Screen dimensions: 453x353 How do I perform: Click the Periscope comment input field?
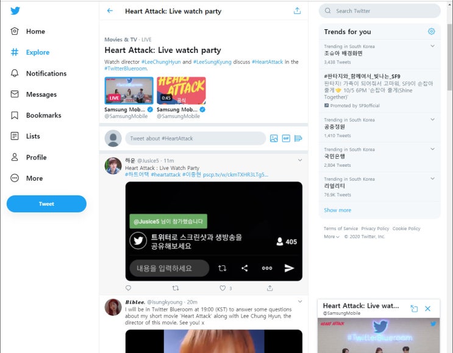tap(169, 268)
